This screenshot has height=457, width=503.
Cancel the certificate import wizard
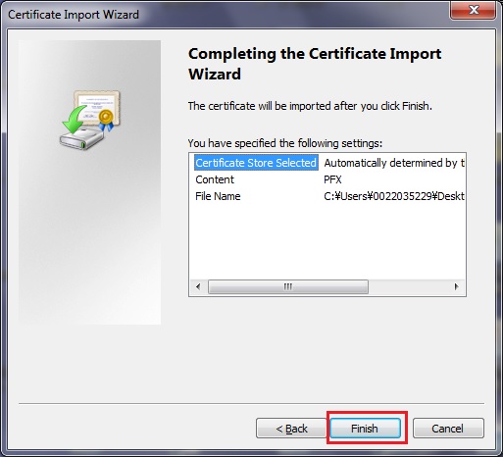(448, 428)
